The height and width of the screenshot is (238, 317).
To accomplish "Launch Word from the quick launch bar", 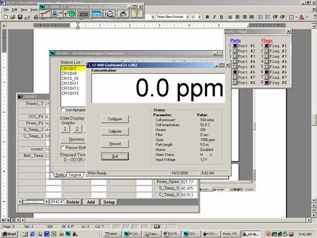I will pyautogui.click(x=46, y=234).
